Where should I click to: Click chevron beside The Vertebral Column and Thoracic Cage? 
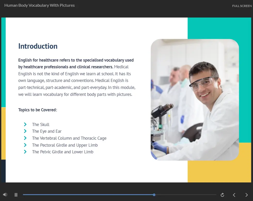25,138
